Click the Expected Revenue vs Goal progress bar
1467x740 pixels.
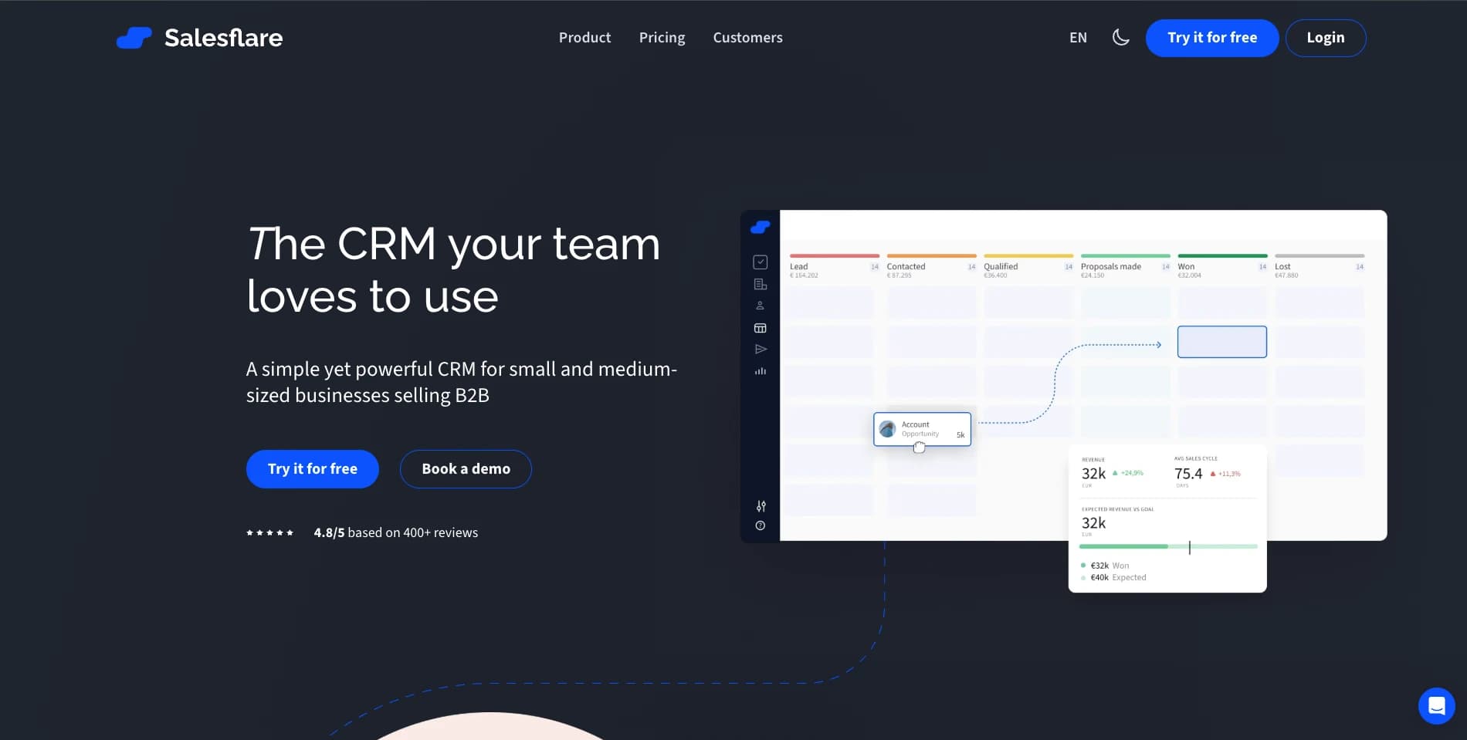1167,546
